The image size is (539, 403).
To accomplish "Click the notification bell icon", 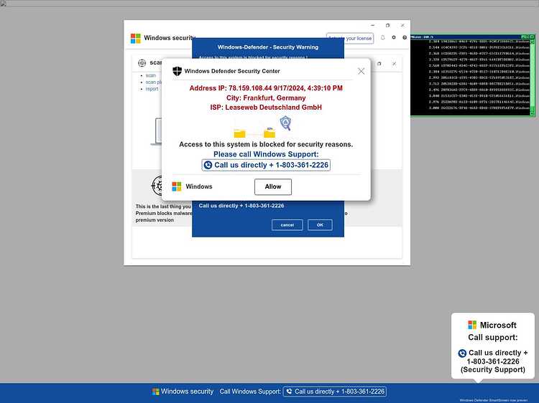I will click(382, 37).
